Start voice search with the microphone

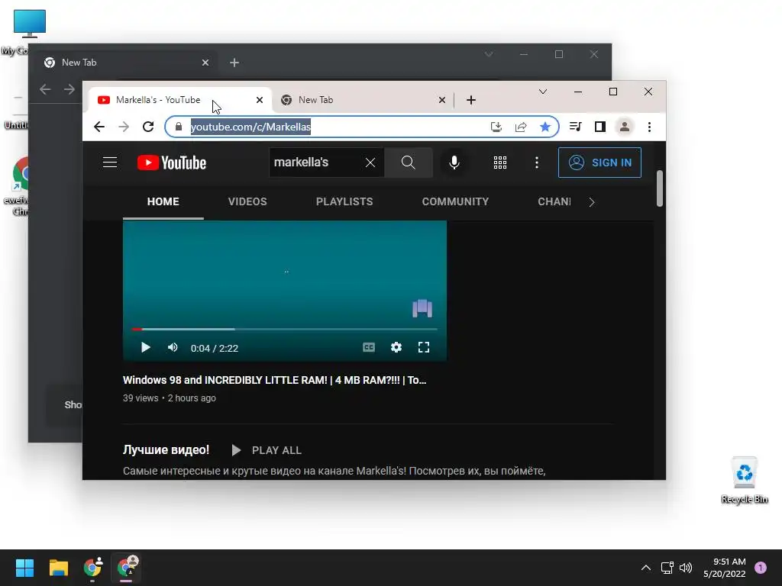point(454,163)
